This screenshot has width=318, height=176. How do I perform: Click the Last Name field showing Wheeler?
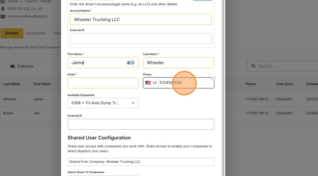pyautogui.click(x=178, y=63)
